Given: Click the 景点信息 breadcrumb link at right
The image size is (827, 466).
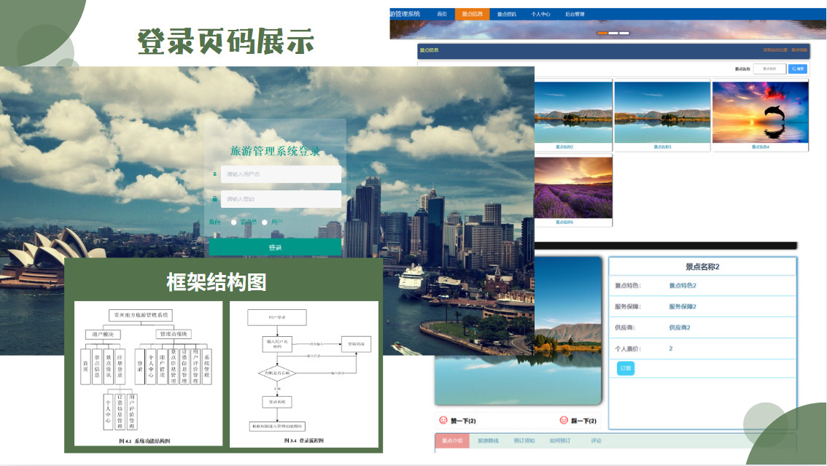Looking at the screenshot, I should pyautogui.click(x=799, y=50).
